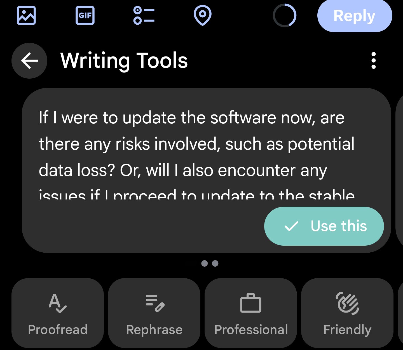
Task: Tap the second page indicator dot
Action: tap(215, 263)
